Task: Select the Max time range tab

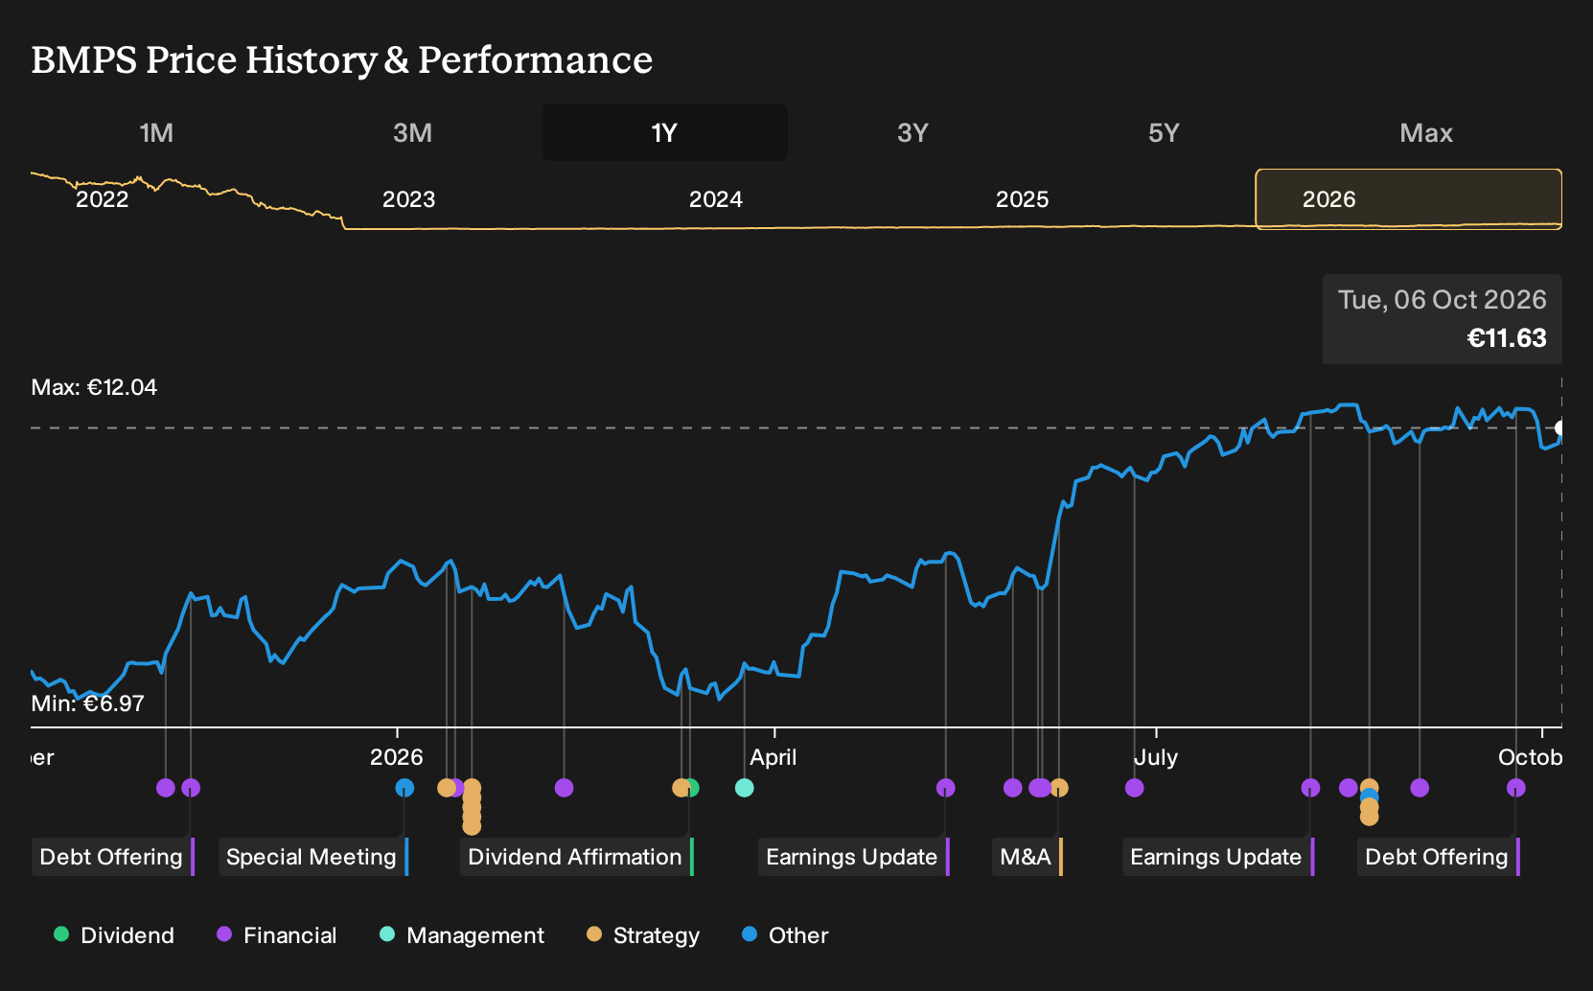Action: (1426, 132)
